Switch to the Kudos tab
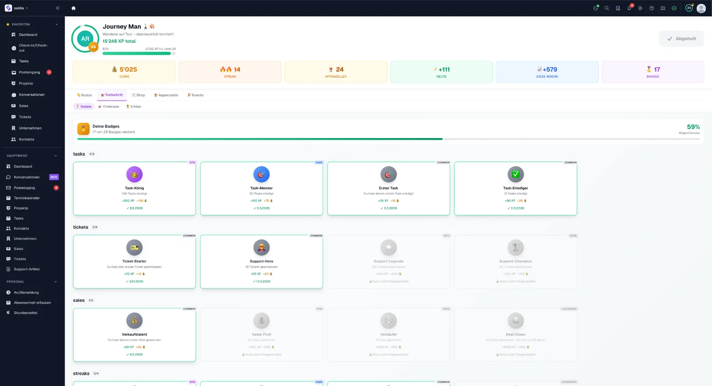 [x=85, y=95]
